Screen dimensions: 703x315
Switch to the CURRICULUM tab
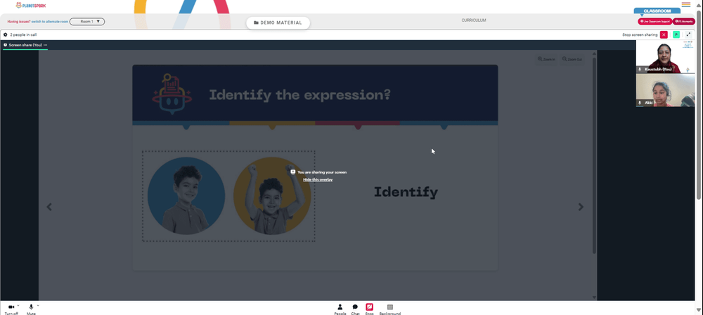(473, 20)
